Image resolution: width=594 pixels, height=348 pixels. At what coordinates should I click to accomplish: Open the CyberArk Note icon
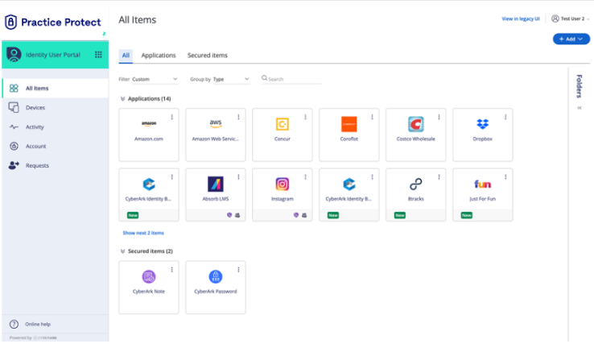point(149,277)
